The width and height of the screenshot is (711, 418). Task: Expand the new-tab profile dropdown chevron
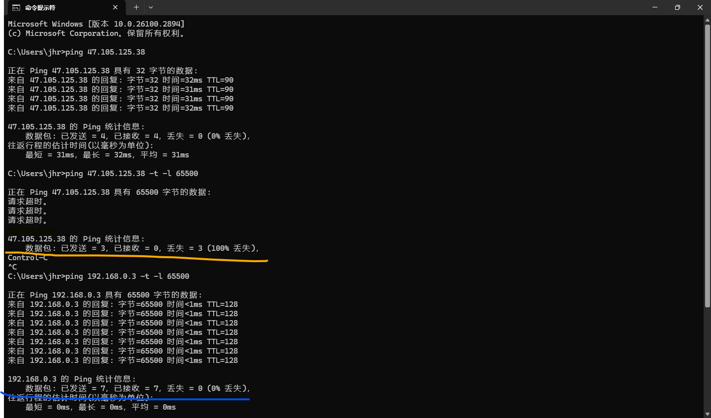coord(151,7)
